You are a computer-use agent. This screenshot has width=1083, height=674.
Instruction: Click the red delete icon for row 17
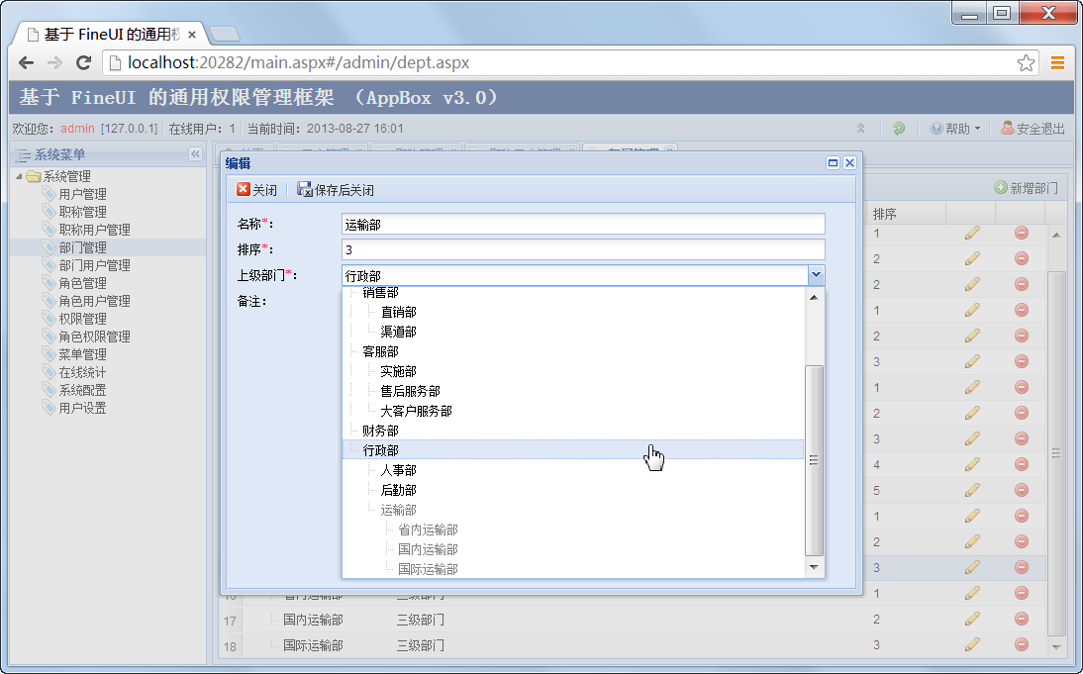pyautogui.click(x=1021, y=619)
